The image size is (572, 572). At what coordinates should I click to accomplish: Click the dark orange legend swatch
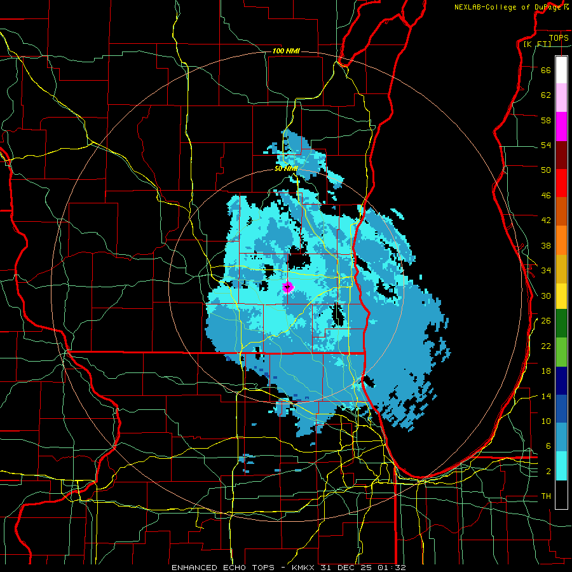pyautogui.click(x=561, y=212)
